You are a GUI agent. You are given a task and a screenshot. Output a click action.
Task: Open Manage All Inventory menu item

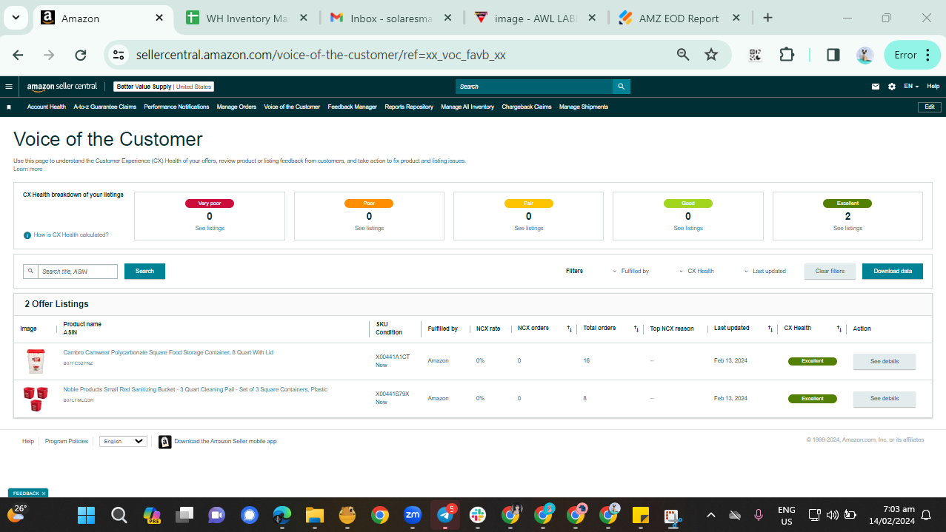(x=467, y=107)
